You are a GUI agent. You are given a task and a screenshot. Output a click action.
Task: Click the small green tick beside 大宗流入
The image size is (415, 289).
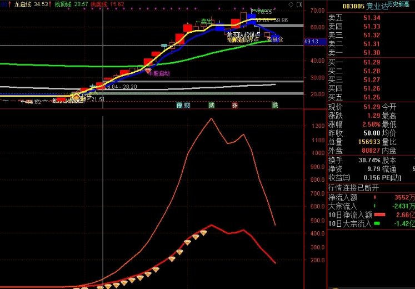(375, 206)
